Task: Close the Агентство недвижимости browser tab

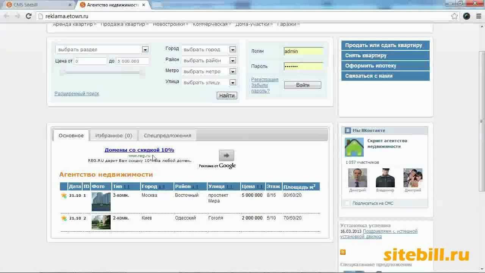Action: coord(144,5)
